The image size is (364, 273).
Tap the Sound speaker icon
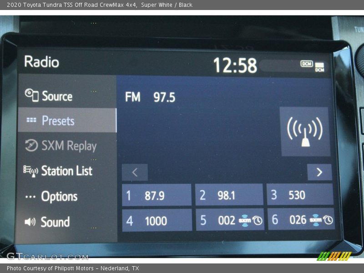[30, 222]
